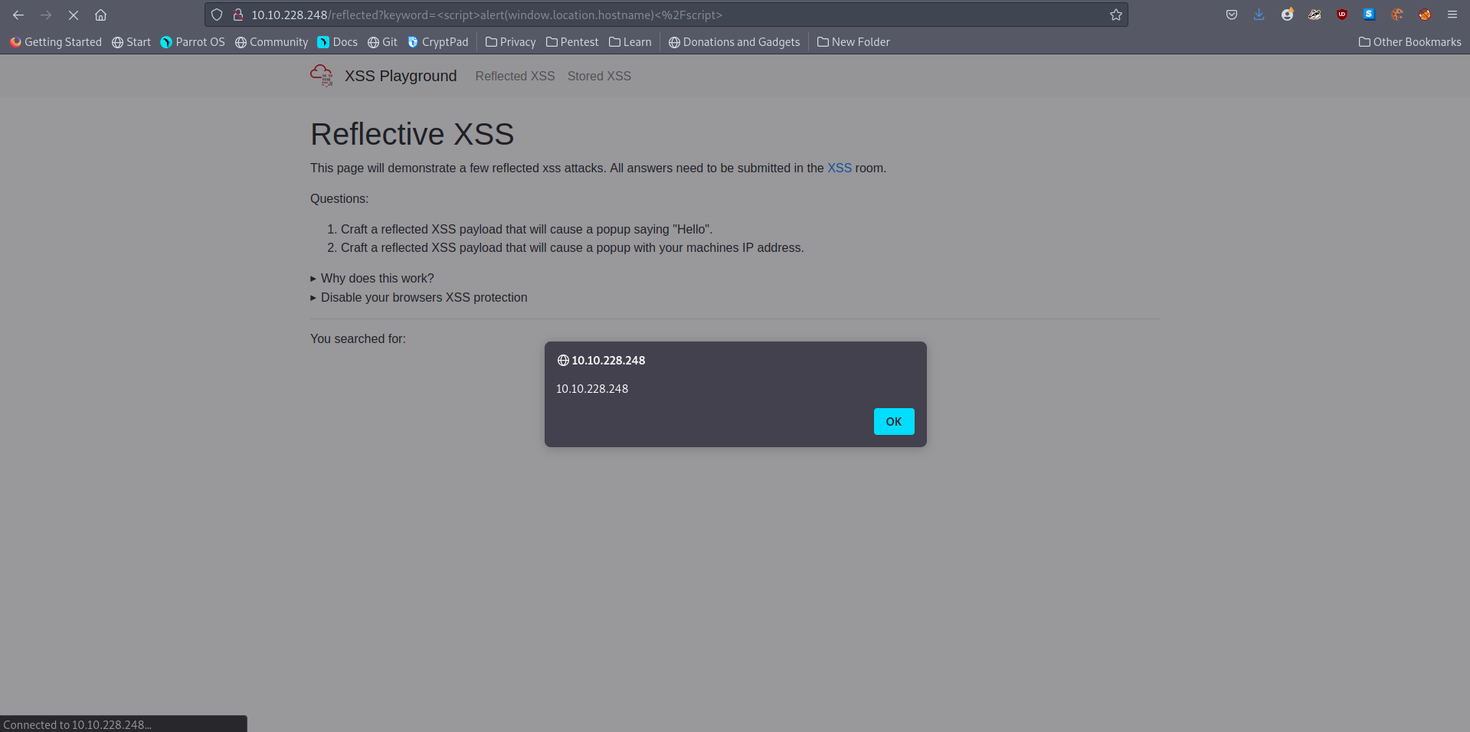Screen dimensions: 1470x732
Task: Click the Privacy Badger extension icon
Action: (1314, 15)
